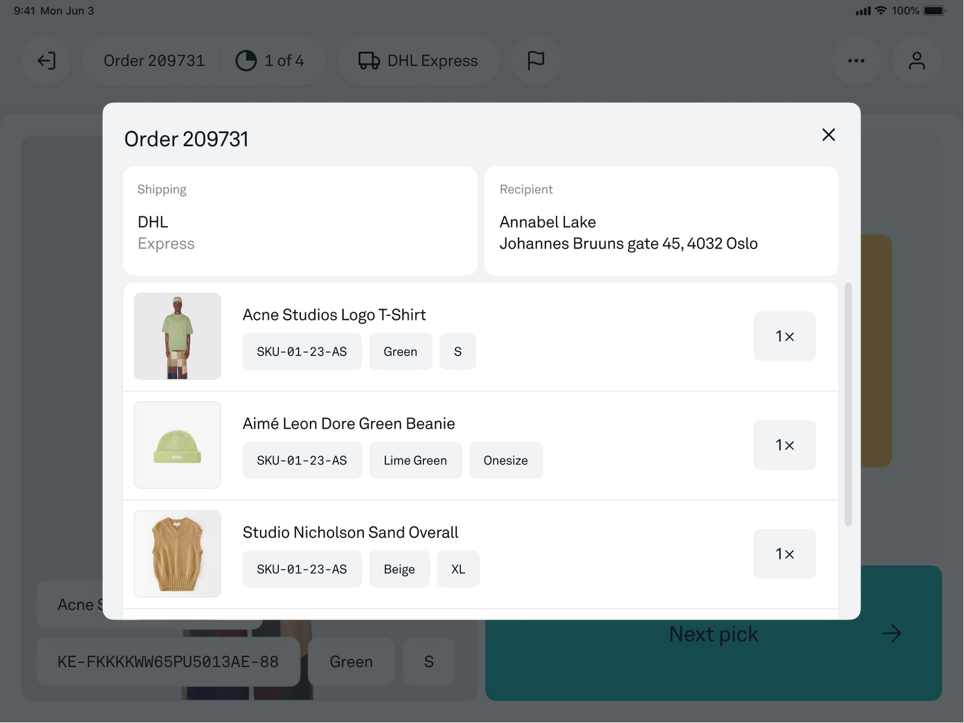Click the dialog's vertical scrollbar
Image resolution: width=964 pixels, height=723 pixels.
click(x=848, y=404)
